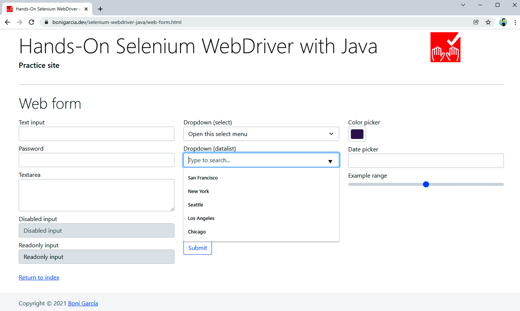Click the red hands logo image
The height and width of the screenshot is (311, 520).
coord(445,47)
